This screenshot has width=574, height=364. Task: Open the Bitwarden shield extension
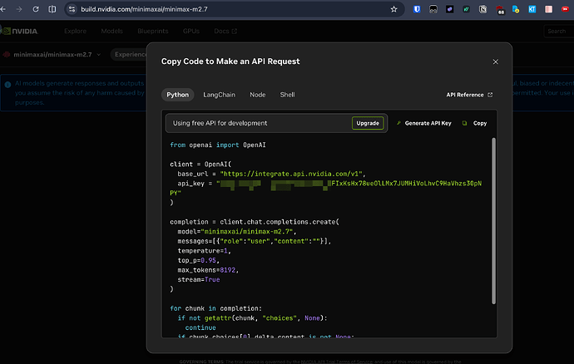coord(417,9)
